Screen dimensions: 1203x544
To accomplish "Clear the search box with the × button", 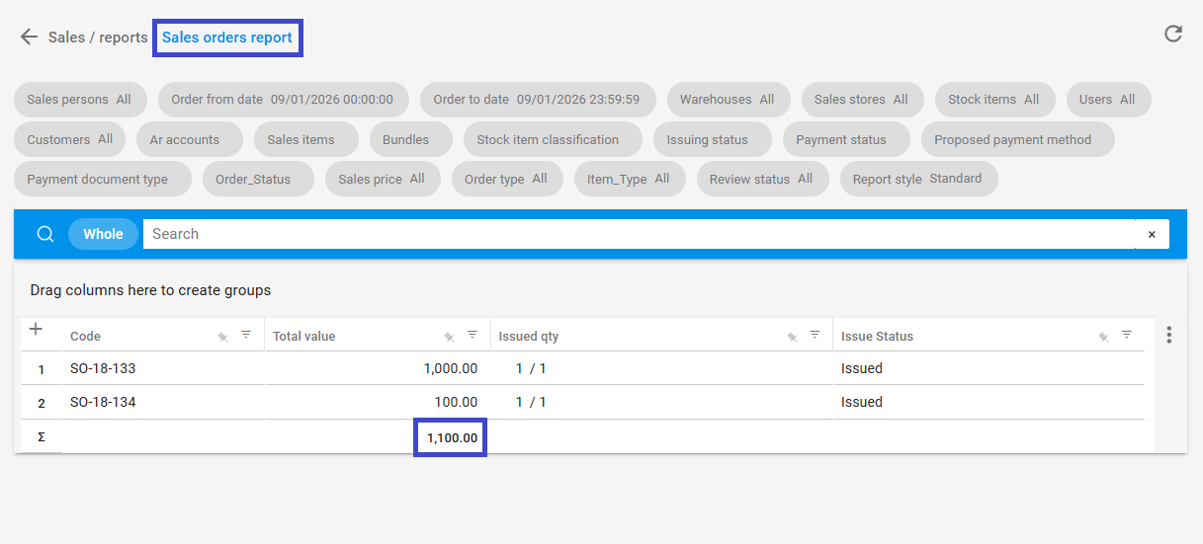I will (1152, 234).
